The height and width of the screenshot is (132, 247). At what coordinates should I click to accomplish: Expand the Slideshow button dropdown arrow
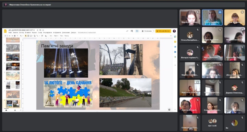click(x=154, y=31)
